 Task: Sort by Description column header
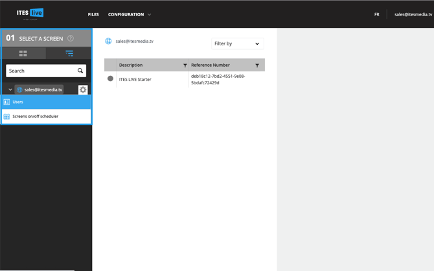tap(131, 65)
